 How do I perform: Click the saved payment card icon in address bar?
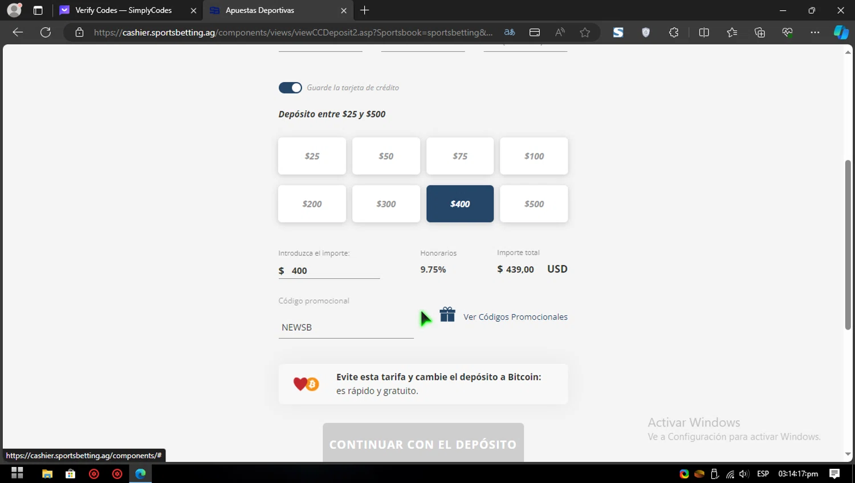click(535, 33)
